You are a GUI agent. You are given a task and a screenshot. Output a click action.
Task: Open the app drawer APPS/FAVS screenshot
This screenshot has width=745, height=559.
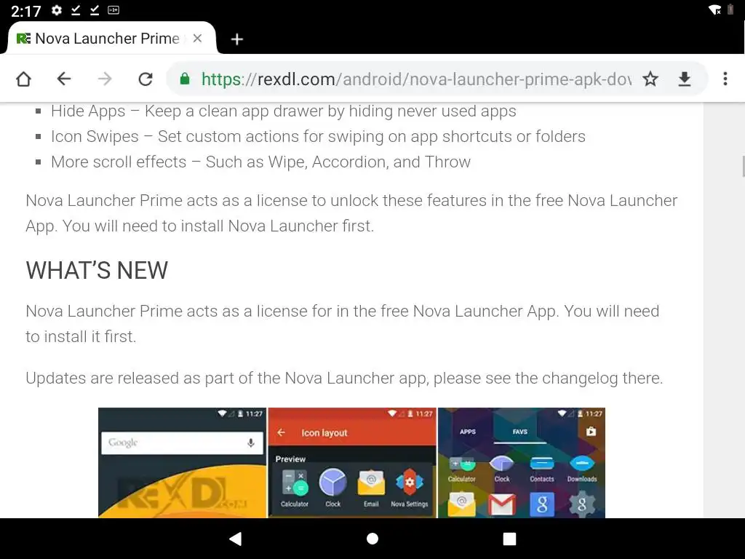[x=521, y=462]
